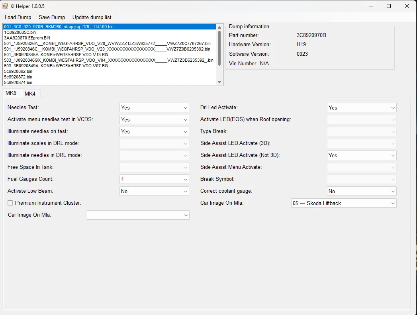Click the KI Helper app icon in title bar
The image size is (417, 315).
point(6,6)
